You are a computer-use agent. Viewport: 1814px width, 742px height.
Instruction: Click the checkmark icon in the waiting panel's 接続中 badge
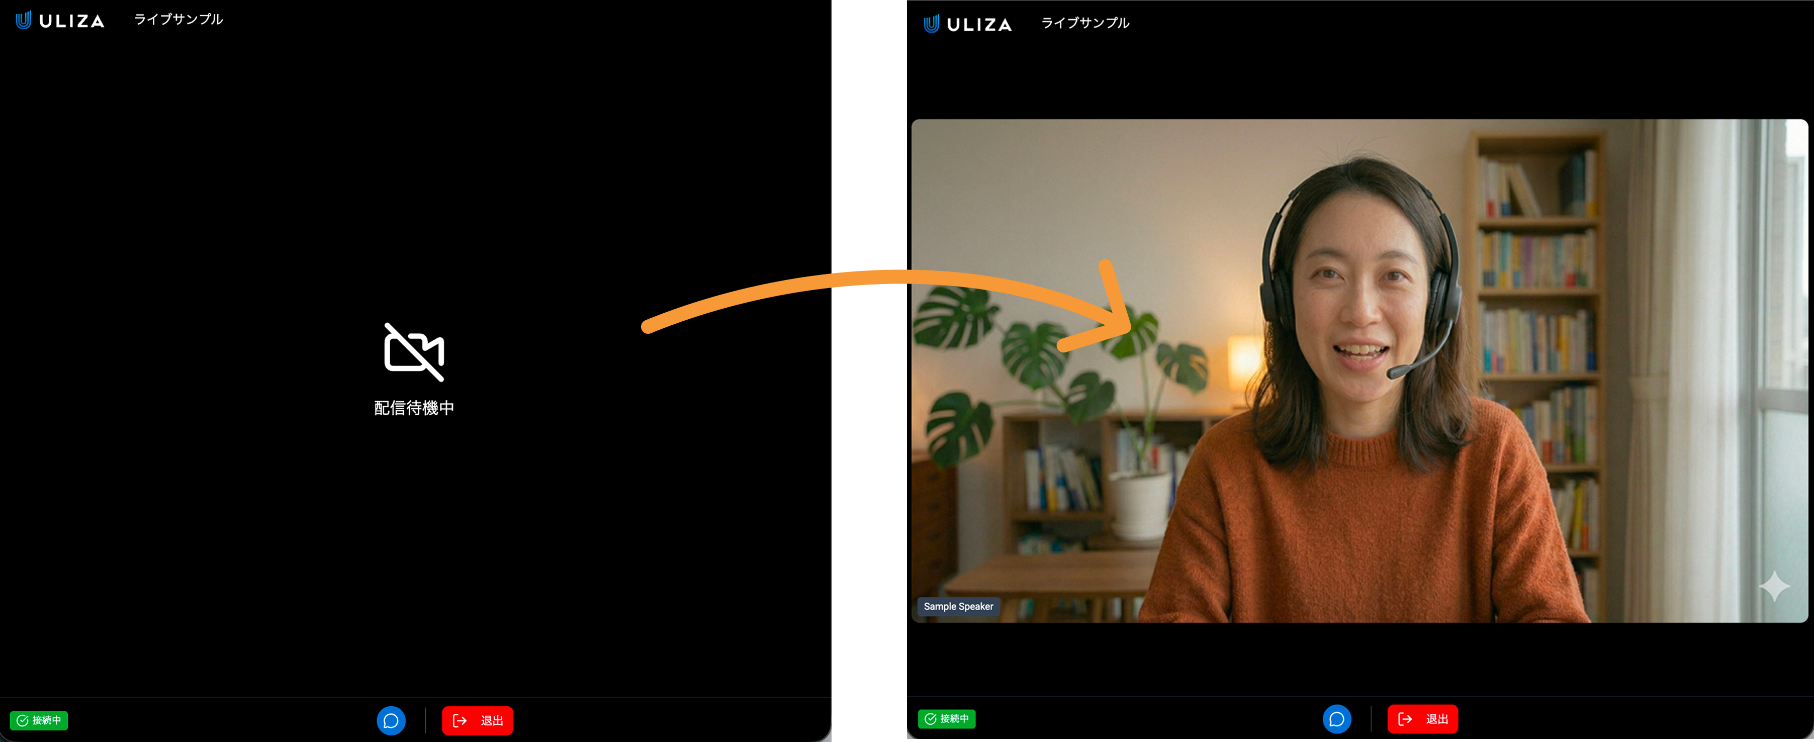point(23,720)
